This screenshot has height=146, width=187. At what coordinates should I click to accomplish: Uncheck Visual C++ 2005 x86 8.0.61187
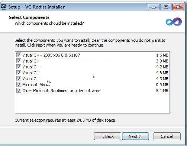pyautogui.click(x=19, y=55)
